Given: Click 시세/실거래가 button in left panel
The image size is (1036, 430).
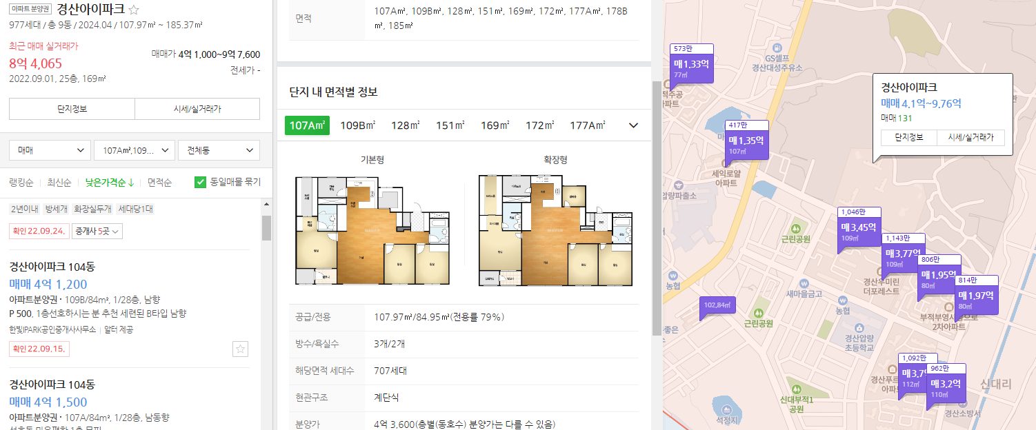Looking at the screenshot, I should tap(197, 109).
